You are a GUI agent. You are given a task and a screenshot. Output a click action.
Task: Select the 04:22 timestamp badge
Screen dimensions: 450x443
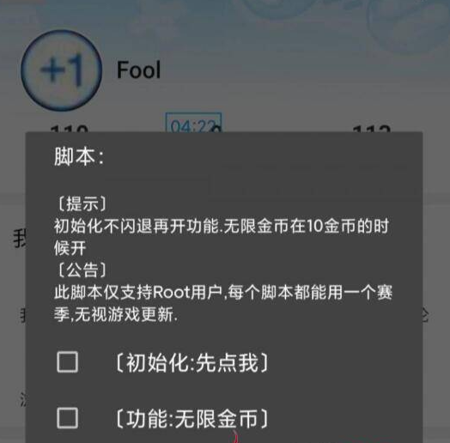(x=193, y=123)
